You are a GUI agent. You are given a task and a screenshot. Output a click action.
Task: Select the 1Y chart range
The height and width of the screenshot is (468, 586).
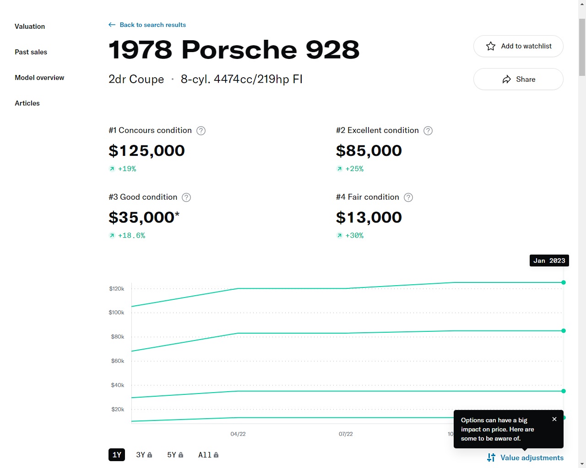(117, 455)
